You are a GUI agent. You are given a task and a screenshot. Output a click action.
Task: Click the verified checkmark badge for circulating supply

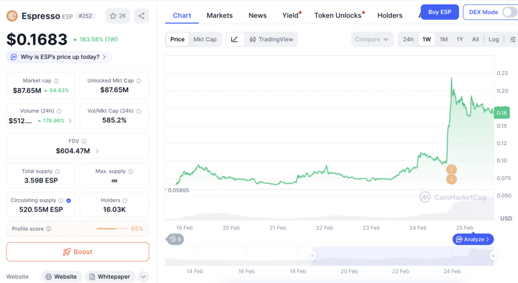[x=69, y=200]
